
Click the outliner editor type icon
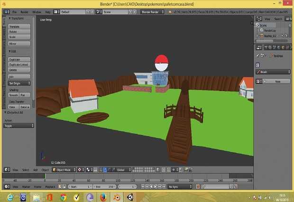point(258,19)
